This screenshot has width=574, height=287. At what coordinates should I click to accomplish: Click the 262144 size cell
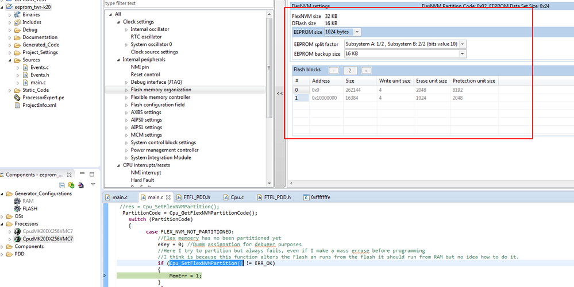pyautogui.click(x=360, y=90)
